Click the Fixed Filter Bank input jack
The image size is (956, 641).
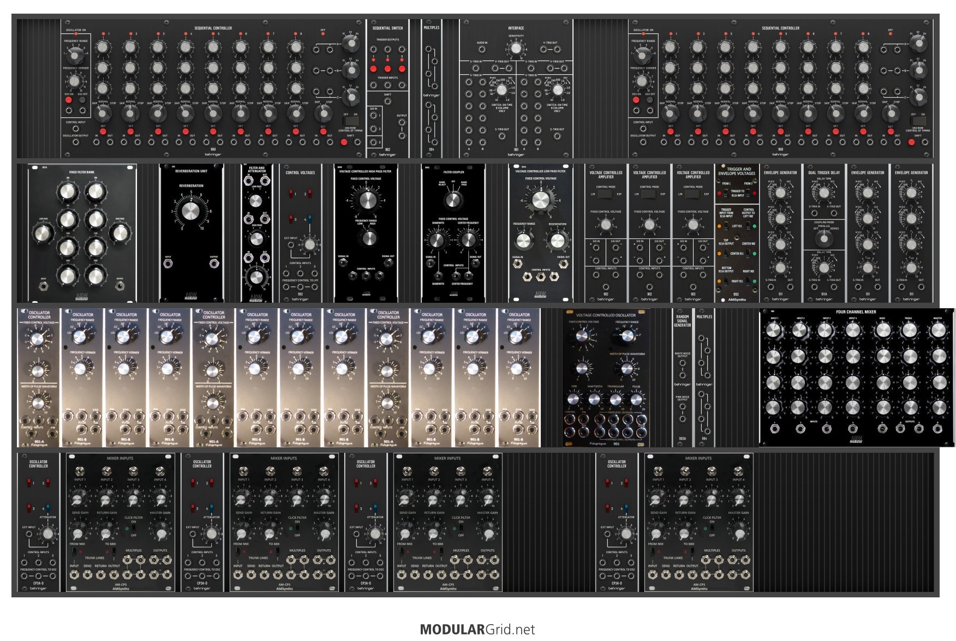coord(43,285)
